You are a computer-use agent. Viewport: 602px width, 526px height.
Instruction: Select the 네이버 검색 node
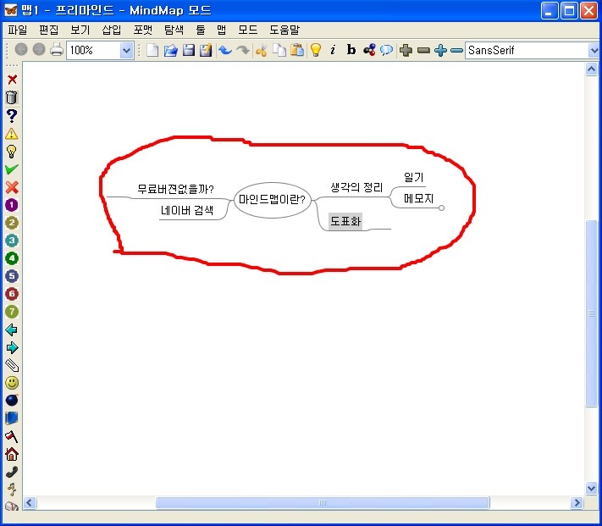pyautogui.click(x=187, y=211)
